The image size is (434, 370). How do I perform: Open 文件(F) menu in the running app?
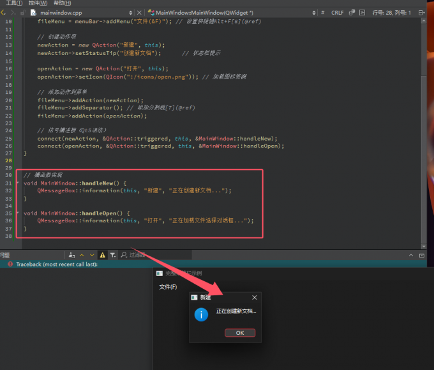pos(168,287)
